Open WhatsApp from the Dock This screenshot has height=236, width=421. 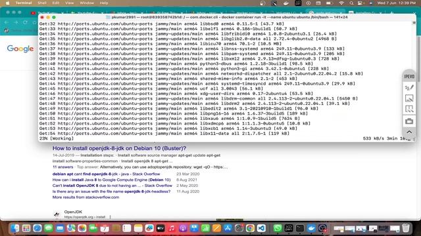pos(278,228)
